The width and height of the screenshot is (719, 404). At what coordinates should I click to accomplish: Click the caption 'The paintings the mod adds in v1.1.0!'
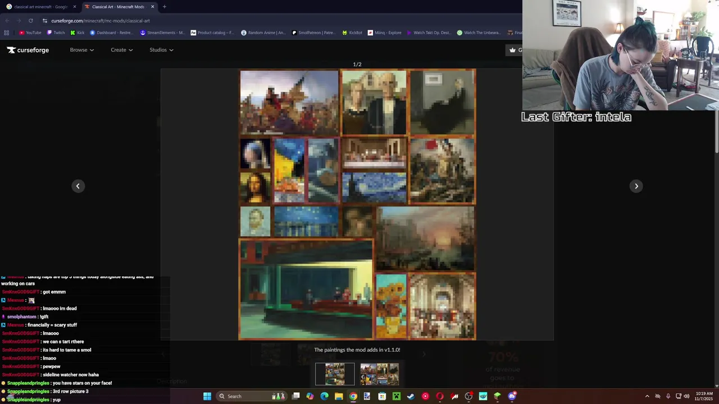tap(357, 350)
